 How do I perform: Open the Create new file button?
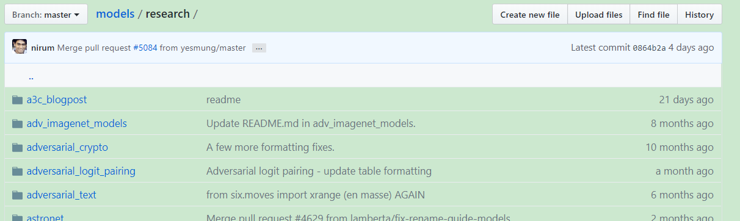pyautogui.click(x=530, y=15)
